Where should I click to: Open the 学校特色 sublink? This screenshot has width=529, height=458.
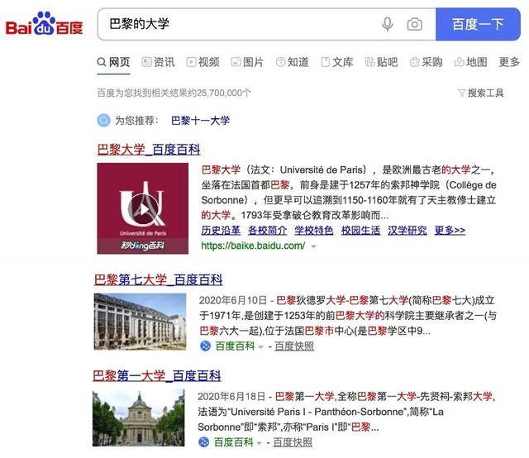click(x=314, y=231)
